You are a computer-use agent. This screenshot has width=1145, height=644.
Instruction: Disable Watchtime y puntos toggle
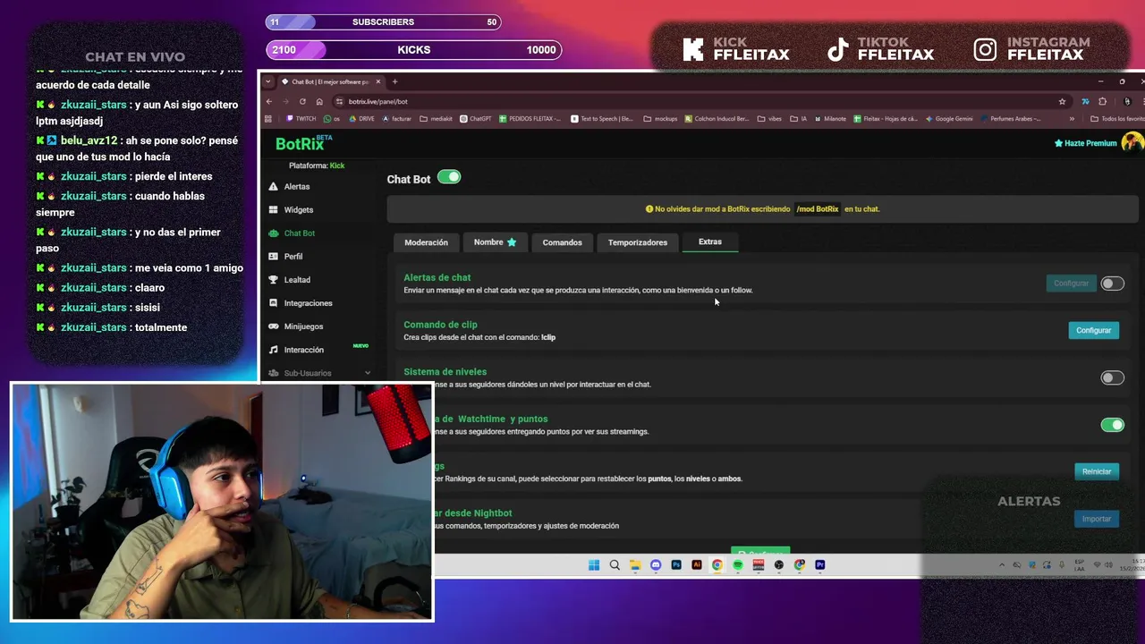(x=1112, y=425)
